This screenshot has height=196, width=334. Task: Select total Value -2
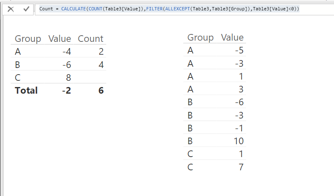[x=66, y=90]
